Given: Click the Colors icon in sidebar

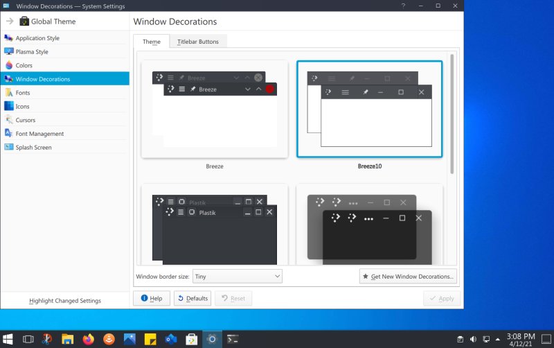Looking at the screenshot, I should point(9,65).
